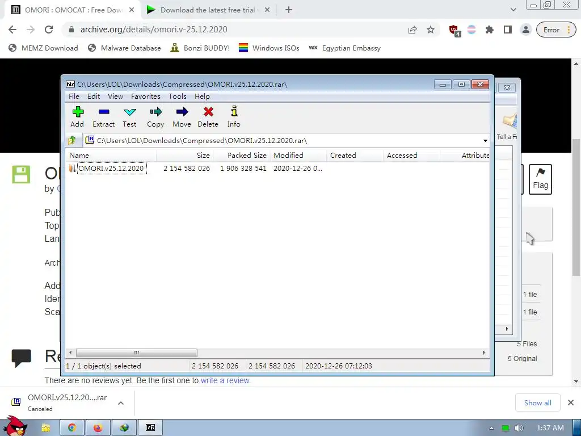Run the Test toolbar icon in 7-Zip

[x=129, y=116]
